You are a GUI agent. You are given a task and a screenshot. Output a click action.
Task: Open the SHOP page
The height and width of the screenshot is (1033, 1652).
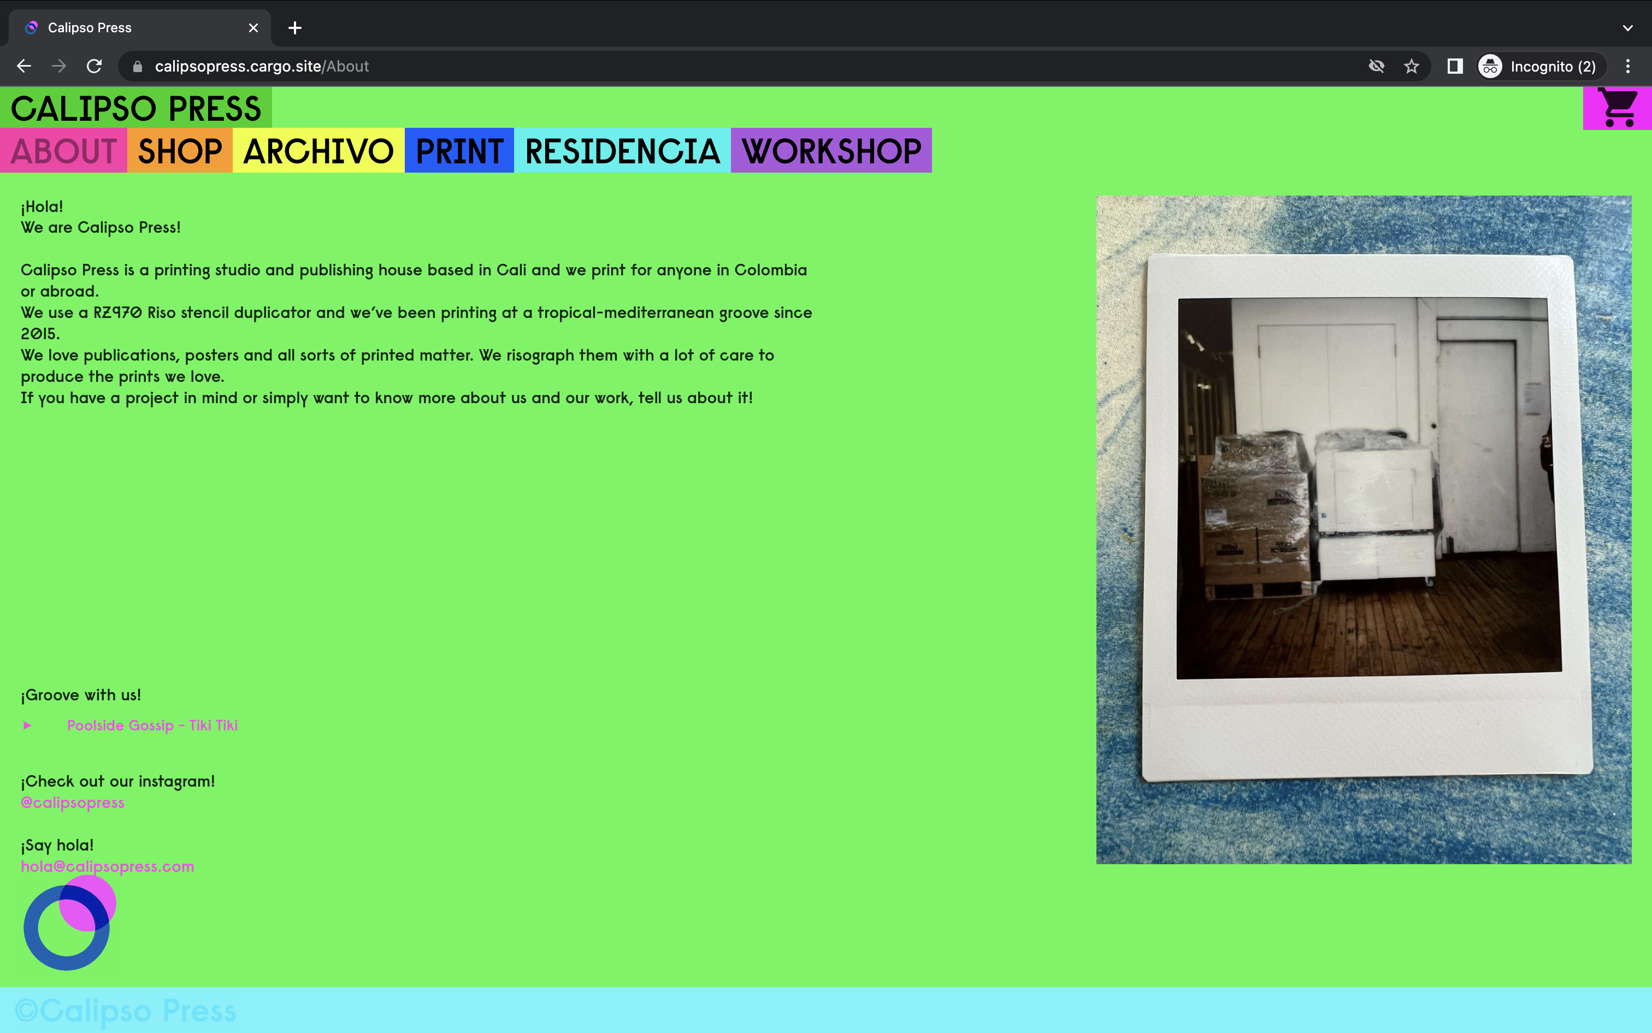pyautogui.click(x=180, y=151)
